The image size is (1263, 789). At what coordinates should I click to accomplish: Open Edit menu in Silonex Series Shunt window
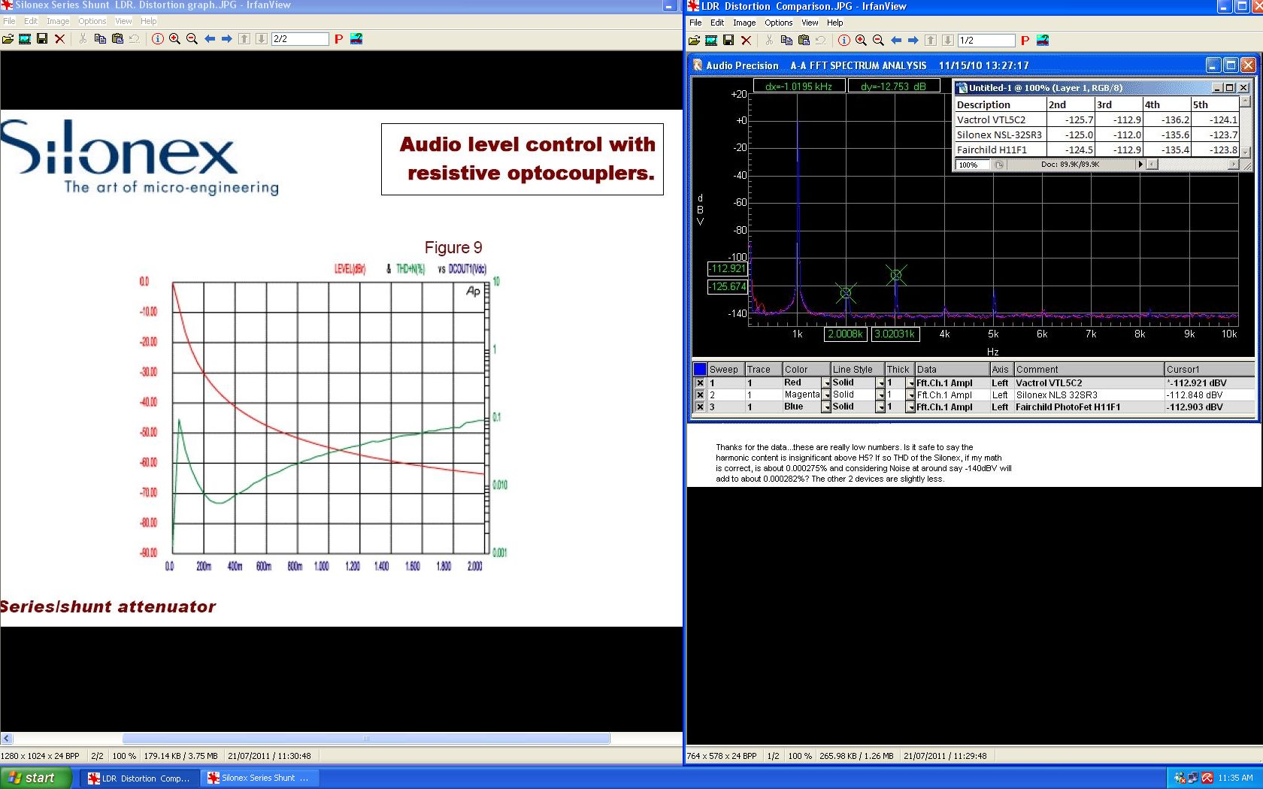(x=31, y=21)
